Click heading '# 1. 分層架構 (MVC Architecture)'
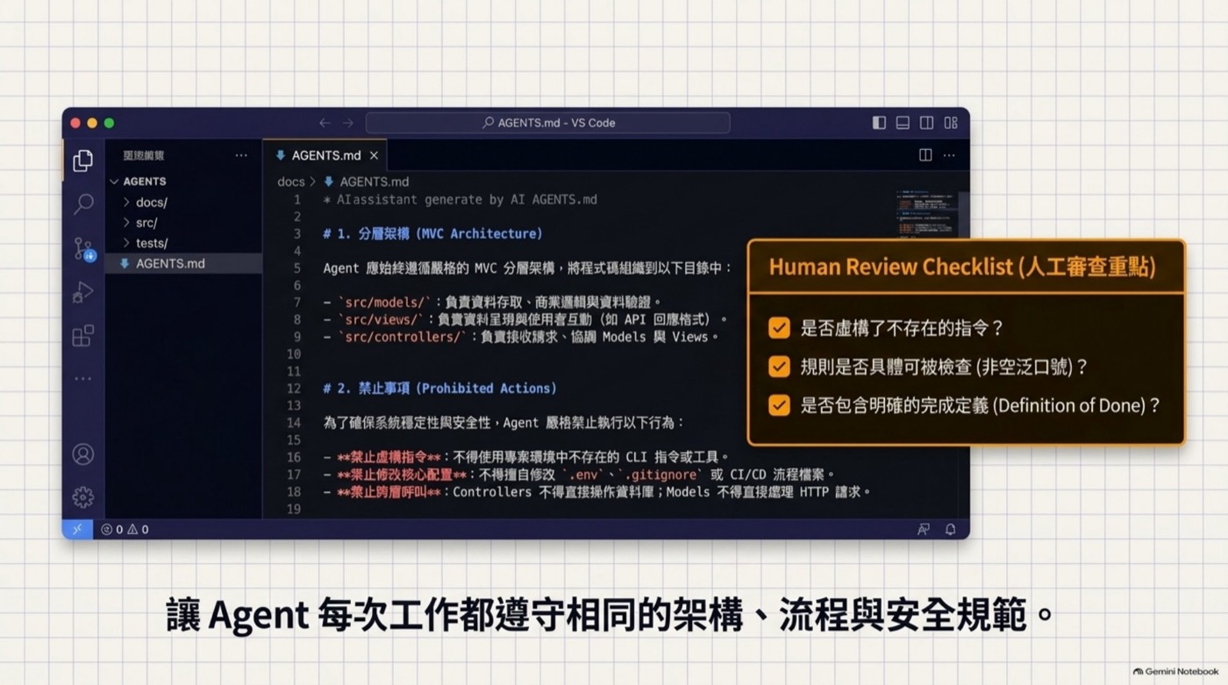 click(432, 233)
